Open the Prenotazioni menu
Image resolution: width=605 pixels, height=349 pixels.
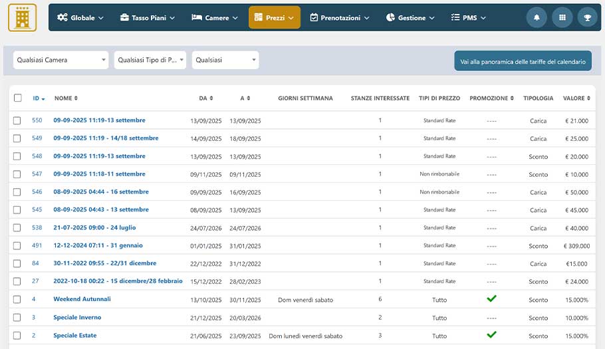click(339, 18)
